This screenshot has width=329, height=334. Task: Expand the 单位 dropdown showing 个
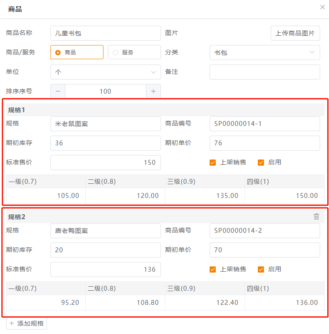click(105, 72)
